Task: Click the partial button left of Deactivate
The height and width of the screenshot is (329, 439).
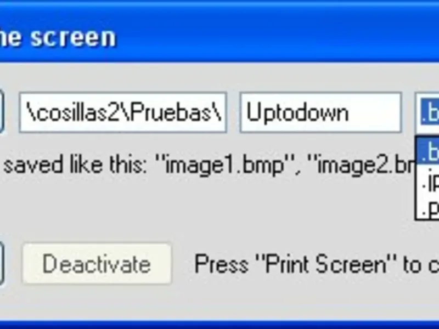Action: (x=2, y=264)
